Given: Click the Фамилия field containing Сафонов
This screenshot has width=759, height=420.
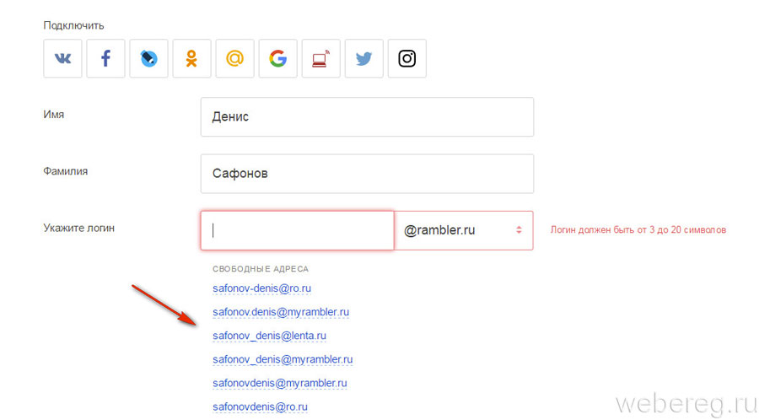Looking at the screenshot, I should click(367, 174).
